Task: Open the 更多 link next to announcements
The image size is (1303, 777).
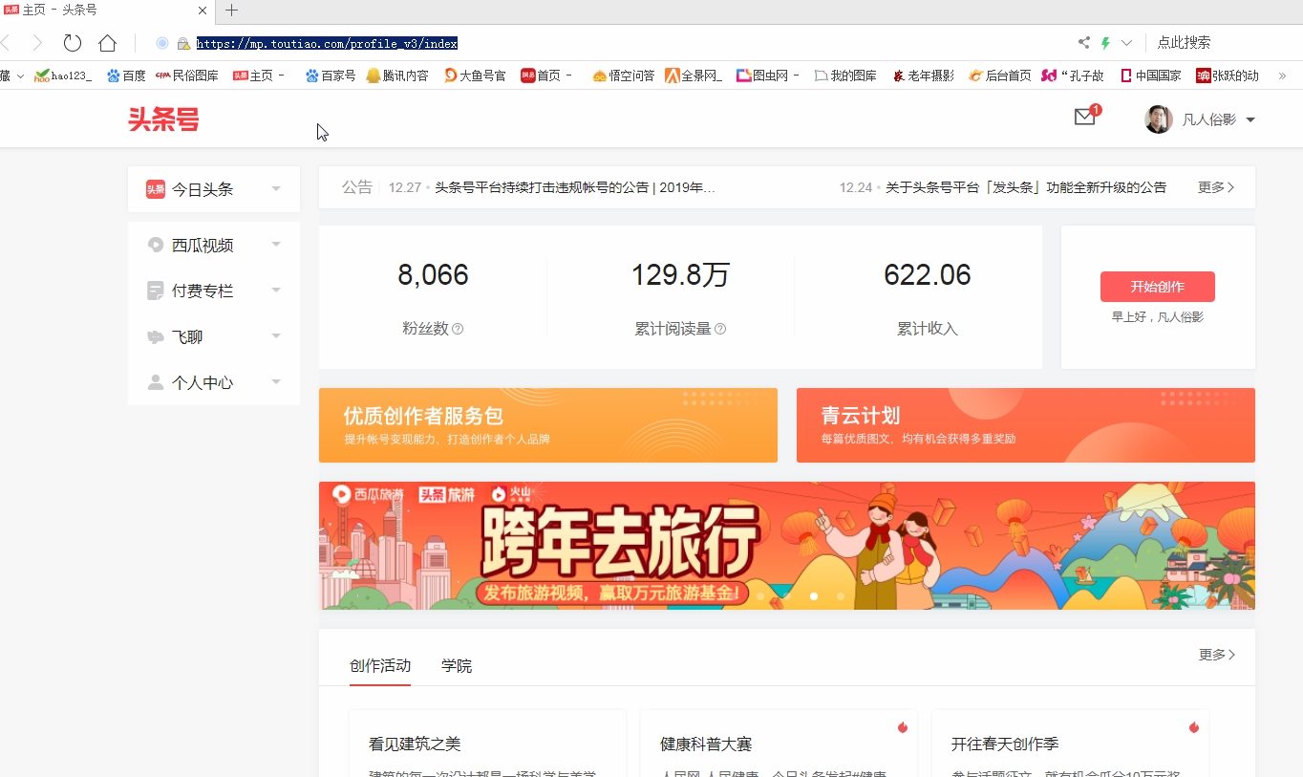Action: pyautogui.click(x=1214, y=187)
